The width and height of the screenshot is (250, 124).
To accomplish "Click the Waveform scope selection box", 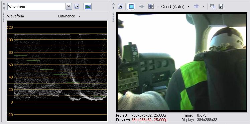I will tap(39, 7).
